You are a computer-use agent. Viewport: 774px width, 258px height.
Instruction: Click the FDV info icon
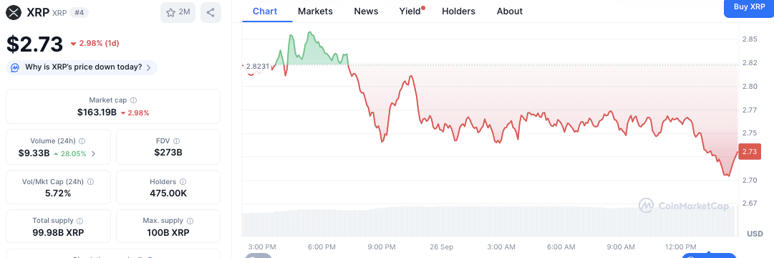tap(177, 141)
